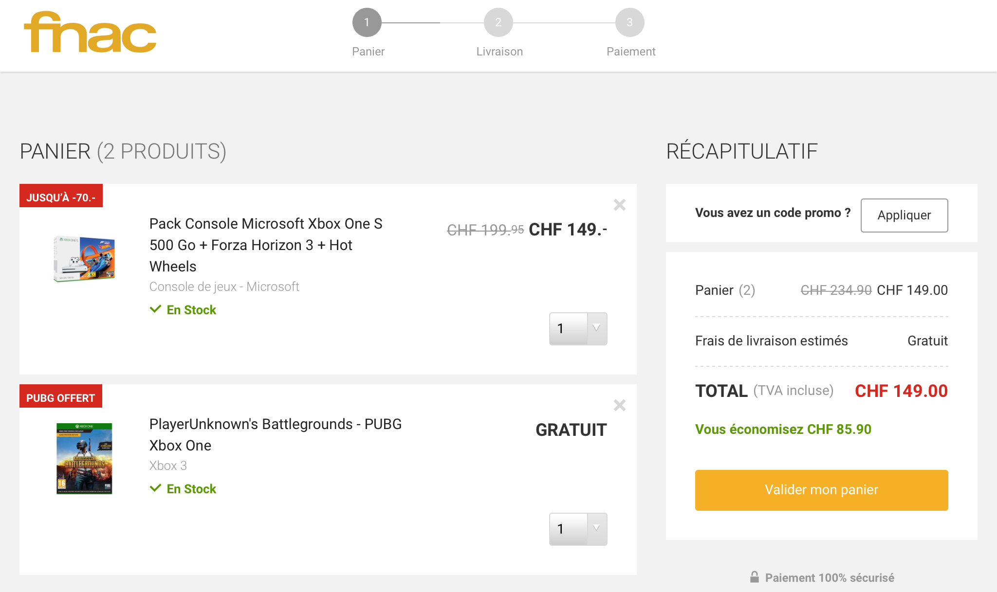Open the PUBG cover art thumbnail

tap(84, 458)
